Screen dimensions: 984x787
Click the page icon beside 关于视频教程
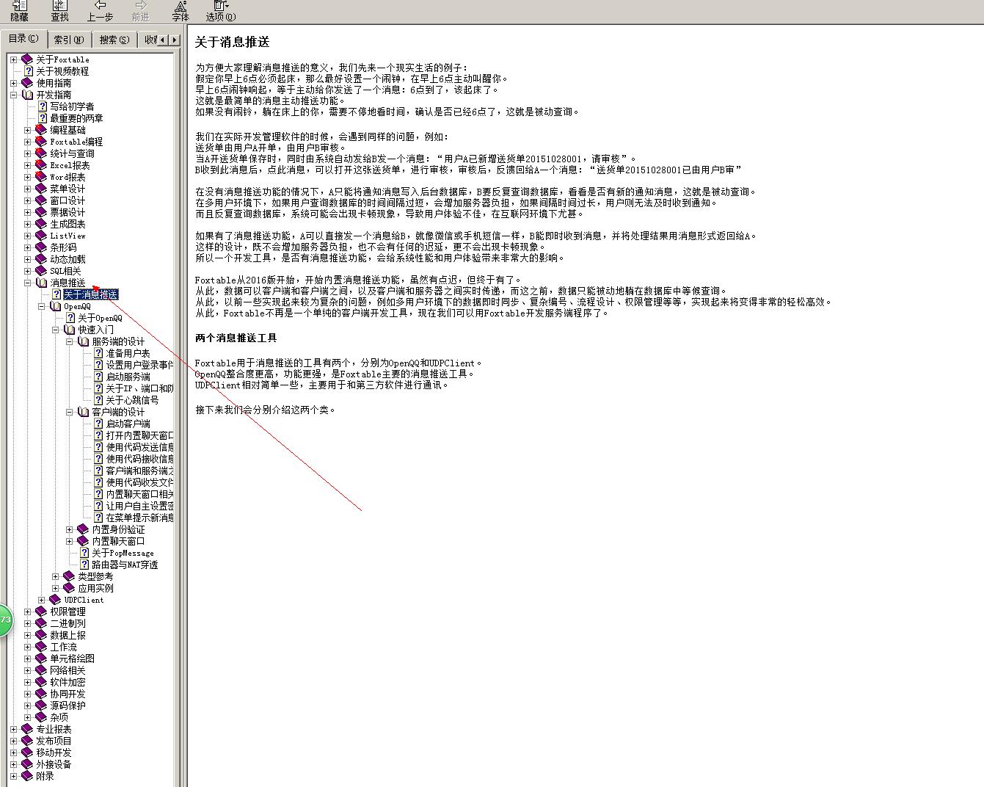[x=29, y=71]
